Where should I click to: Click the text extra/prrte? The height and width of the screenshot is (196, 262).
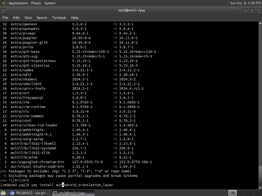pyautogui.click(x=22, y=47)
